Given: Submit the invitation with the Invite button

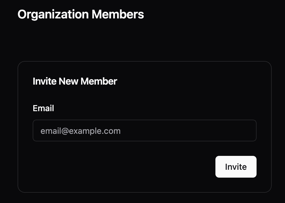Looking at the screenshot, I should click(236, 167).
